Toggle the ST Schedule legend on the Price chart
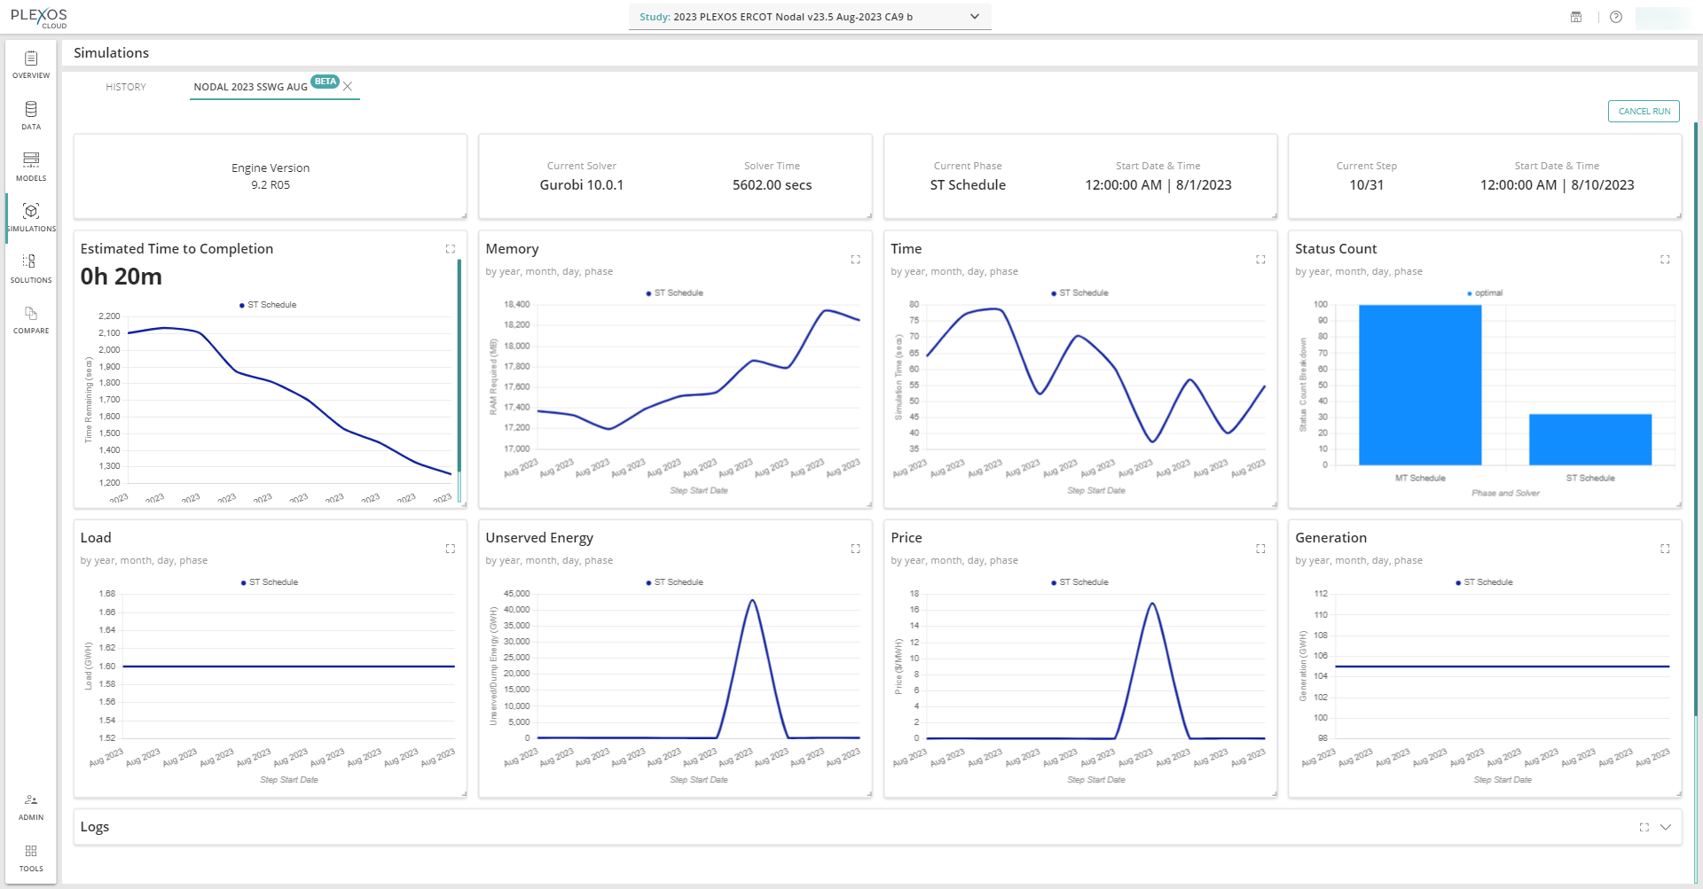Viewport: 1703px width, 889px height. point(1082,582)
